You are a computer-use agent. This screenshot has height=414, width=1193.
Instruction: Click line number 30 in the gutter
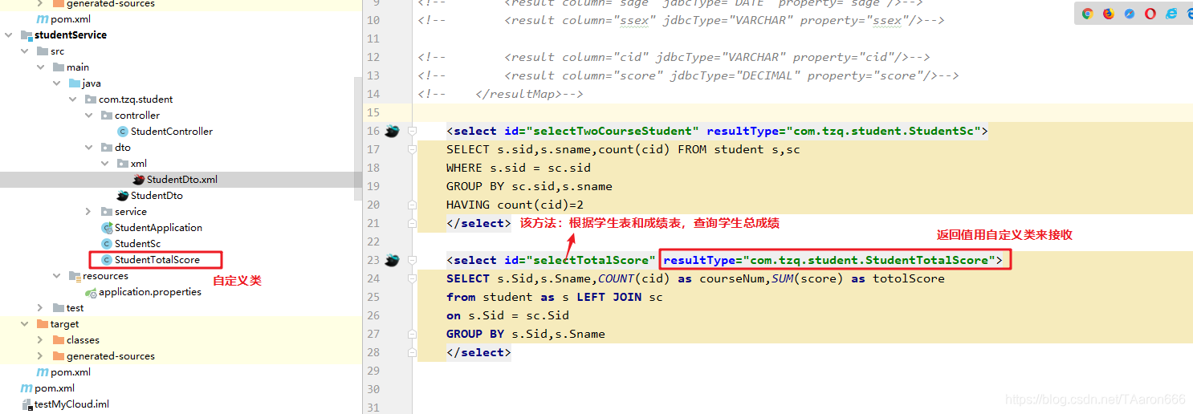(x=373, y=389)
